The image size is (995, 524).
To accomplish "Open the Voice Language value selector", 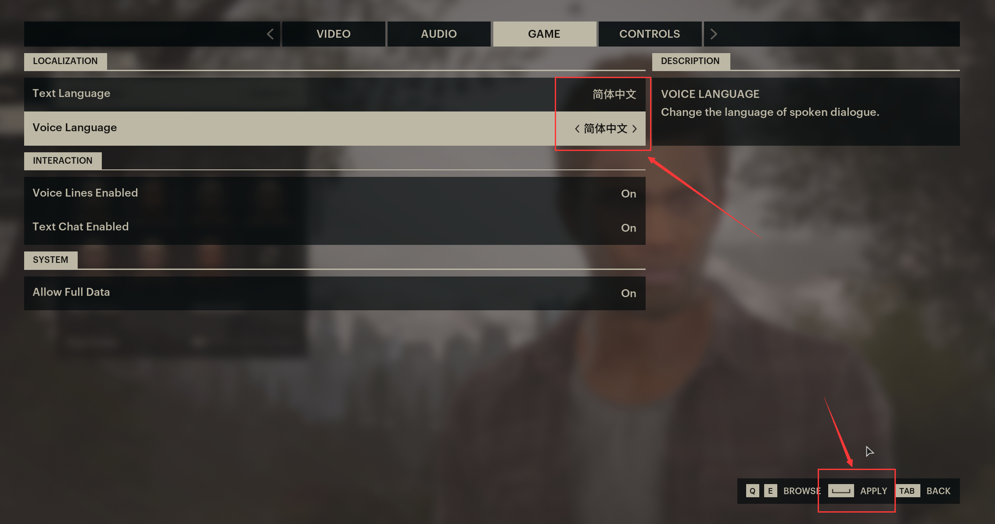I will pyautogui.click(x=605, y=129).
